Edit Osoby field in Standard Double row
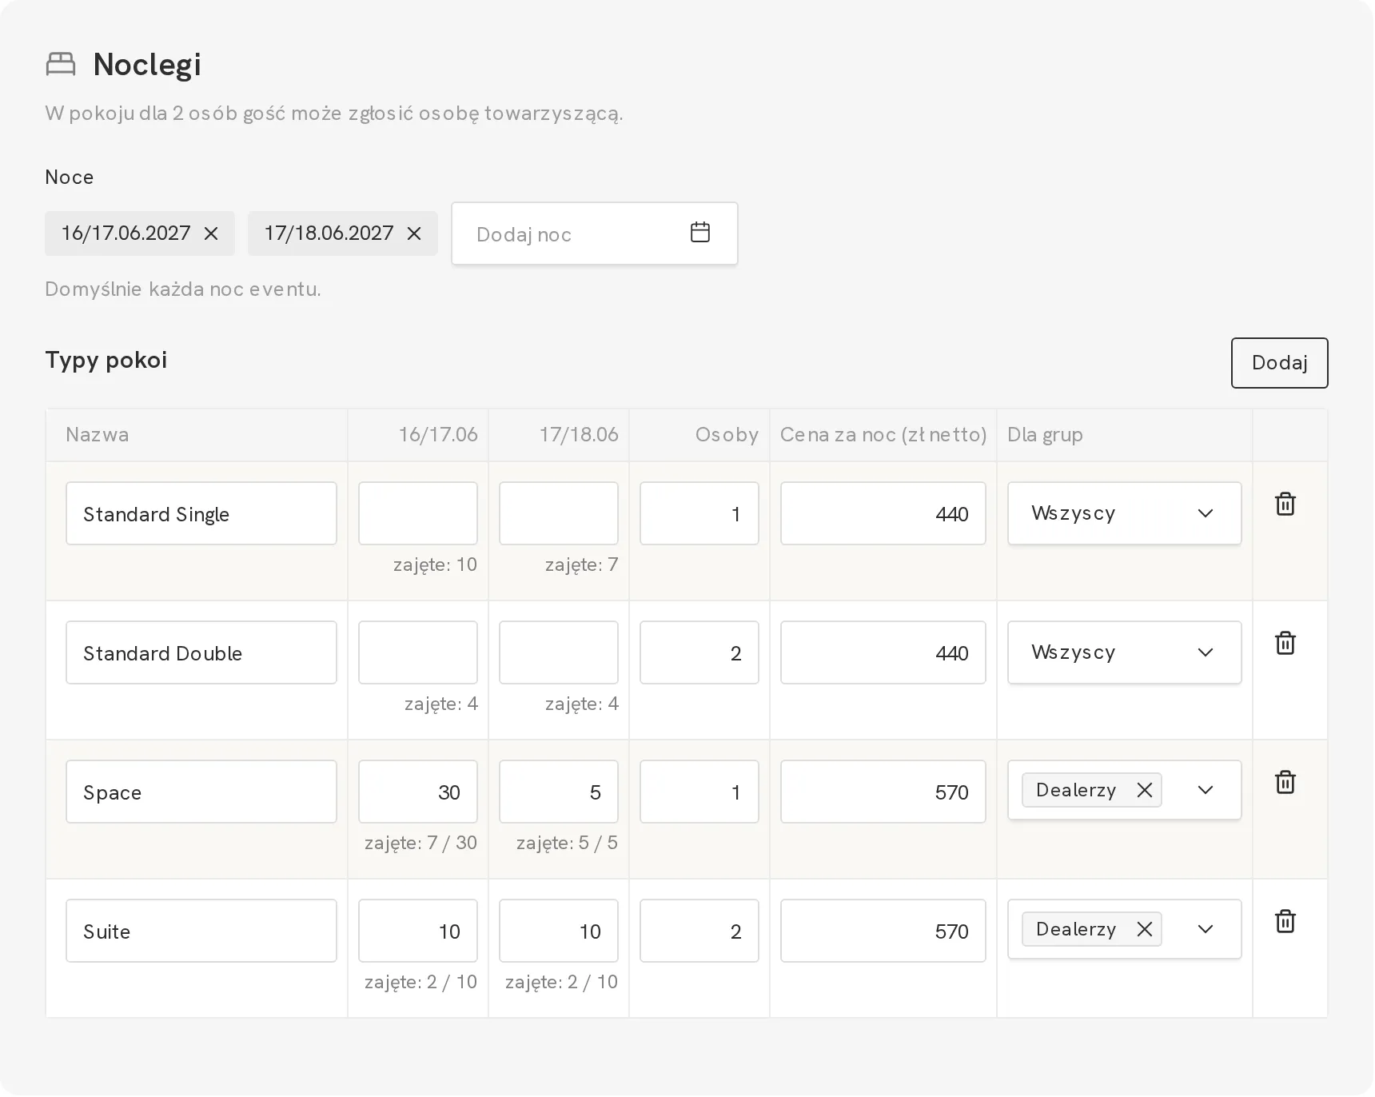The width and height of the screenshot is (1375, 1097). click(x=699, y=652)
